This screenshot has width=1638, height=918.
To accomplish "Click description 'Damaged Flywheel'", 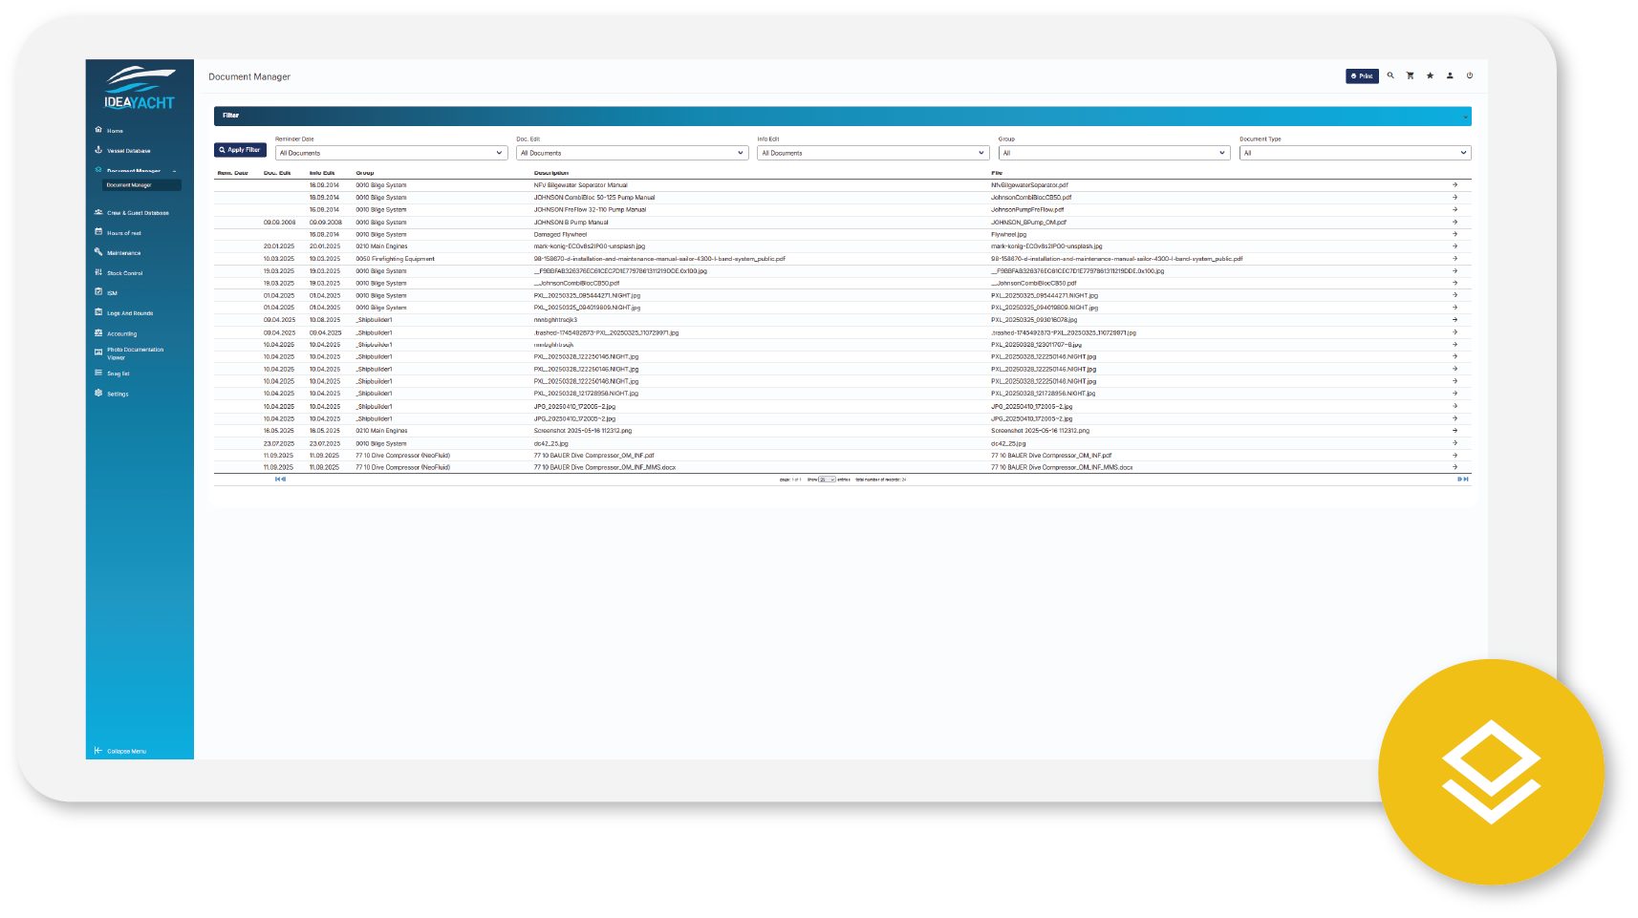I will [x=560, y=234].
